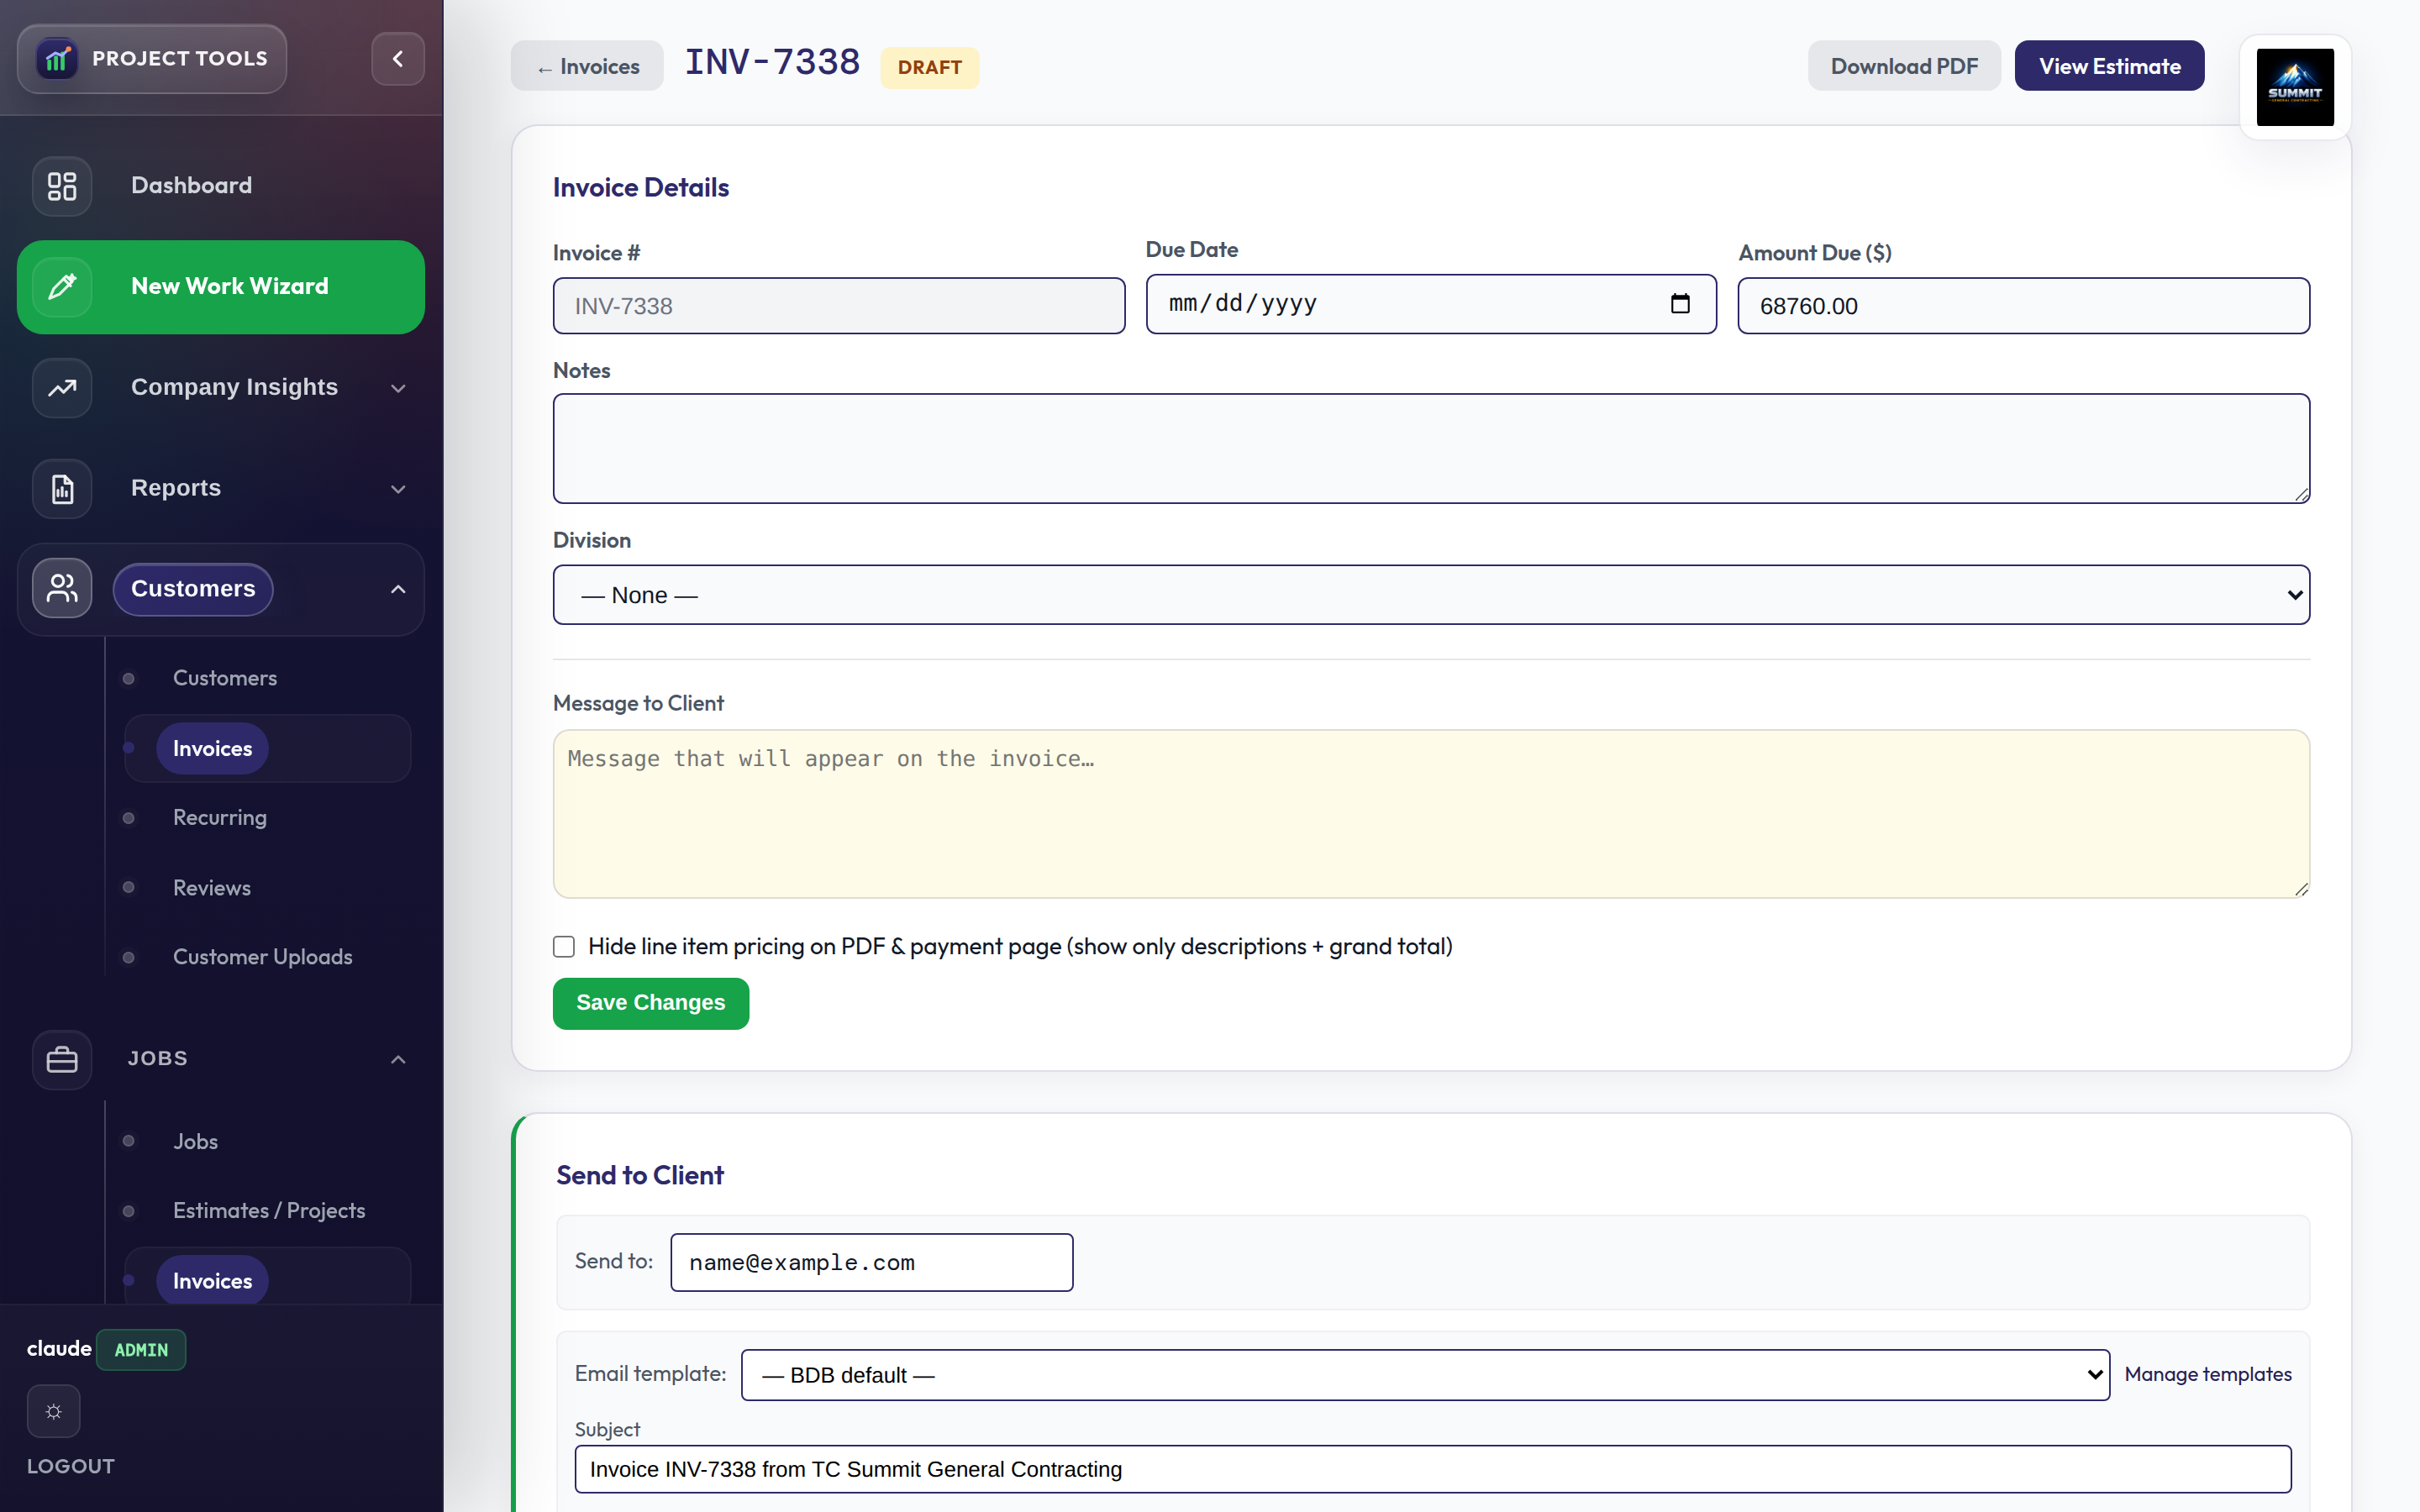Open Customers submenu item
The image size is (2420, 1512).
pyautogui.click(x=225, y=678)
